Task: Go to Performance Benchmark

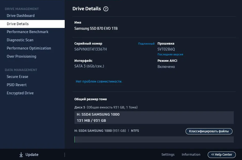Action: (x=28, y=32)
